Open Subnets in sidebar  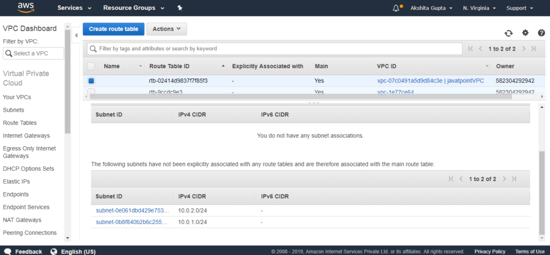click(13, 110)
